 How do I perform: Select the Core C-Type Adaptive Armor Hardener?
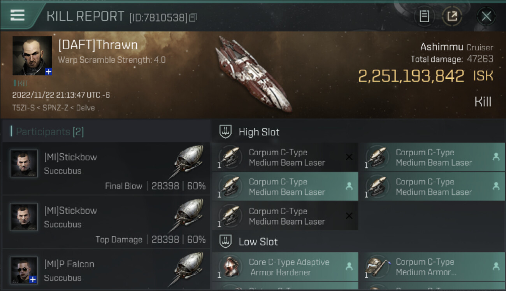click(285, 267)
